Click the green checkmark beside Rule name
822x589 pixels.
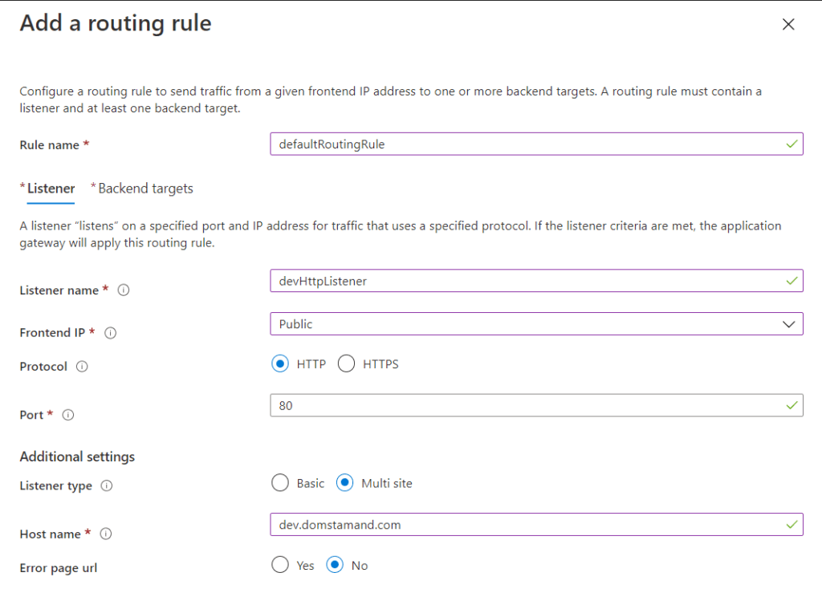click(791, 144)
